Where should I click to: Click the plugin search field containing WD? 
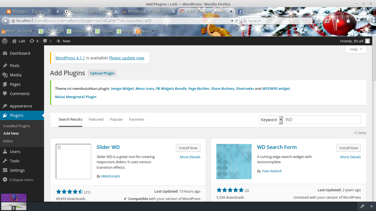click(x=322, y=120)
